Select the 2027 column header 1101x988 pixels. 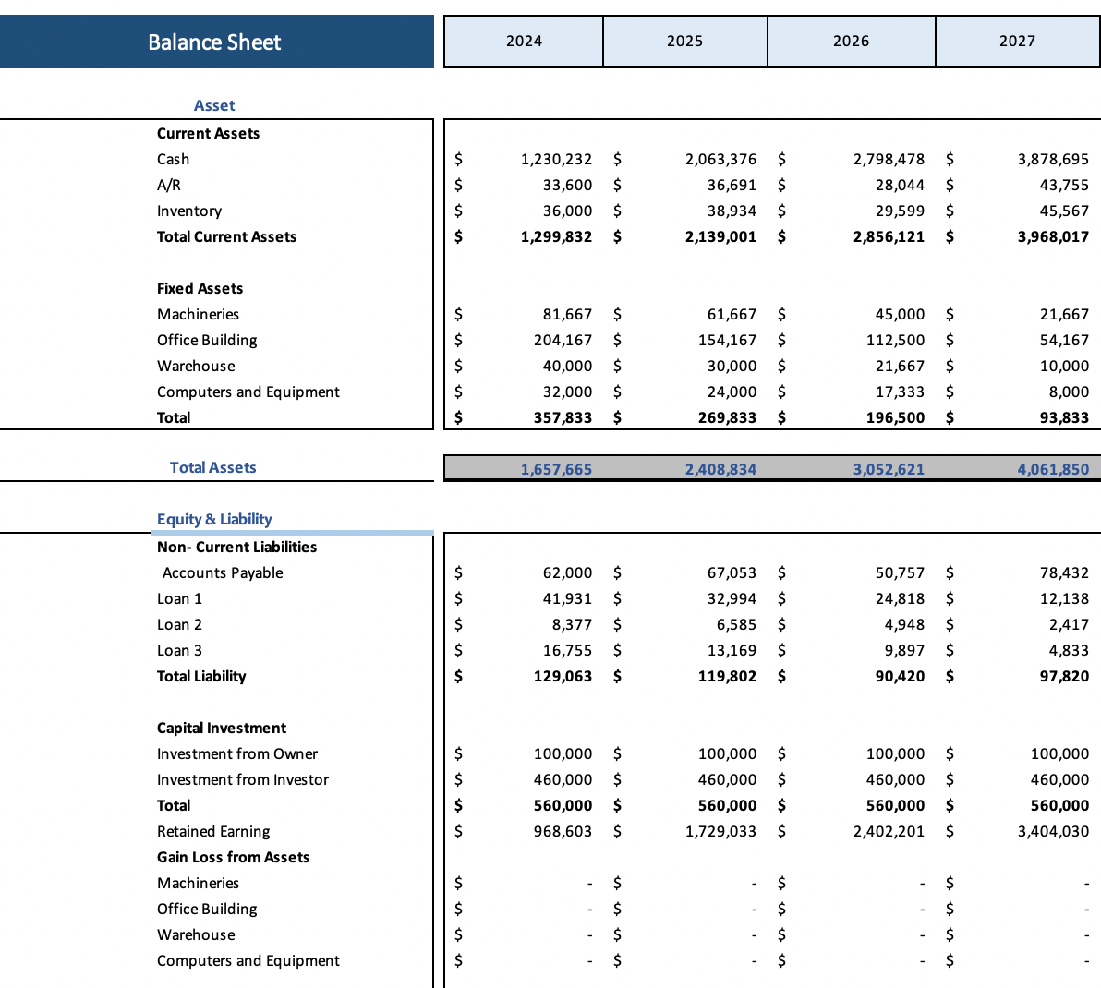1017,41
